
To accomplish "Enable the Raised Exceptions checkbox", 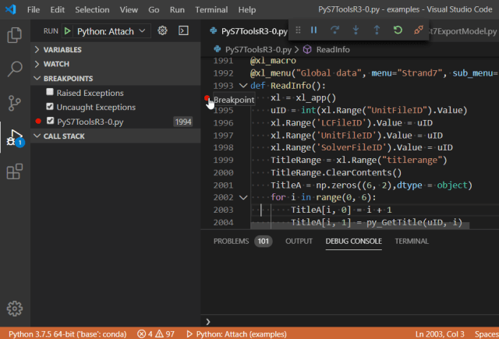I will click(x=50, y=93).
